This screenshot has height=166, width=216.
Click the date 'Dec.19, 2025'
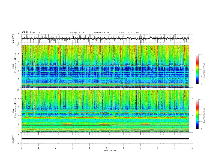coord(76,33)
